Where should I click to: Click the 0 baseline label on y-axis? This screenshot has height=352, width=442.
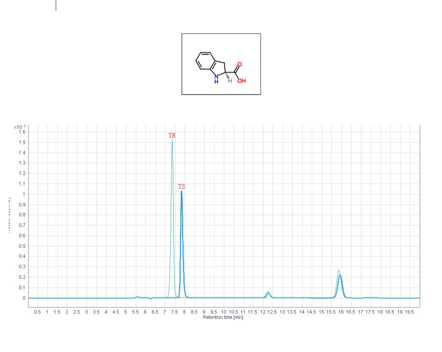pyautogui.click(x=24, y=298)
